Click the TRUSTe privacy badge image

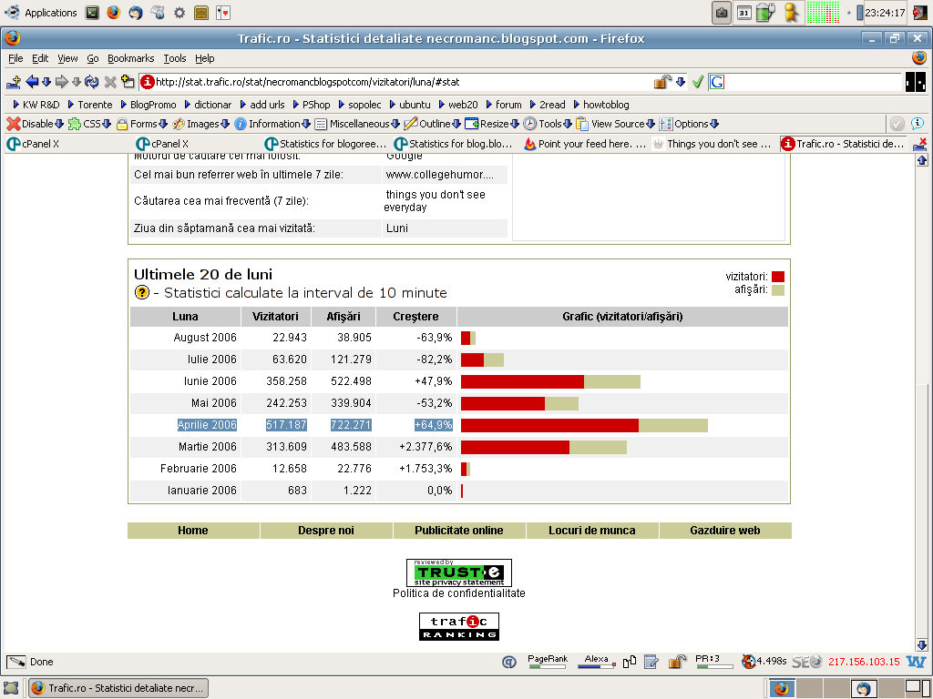[x=459, y=572]
